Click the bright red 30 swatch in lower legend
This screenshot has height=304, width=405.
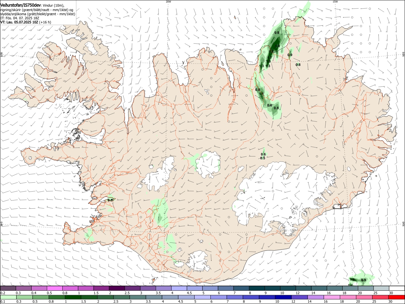pyautogui.click(x=396, y=297)
